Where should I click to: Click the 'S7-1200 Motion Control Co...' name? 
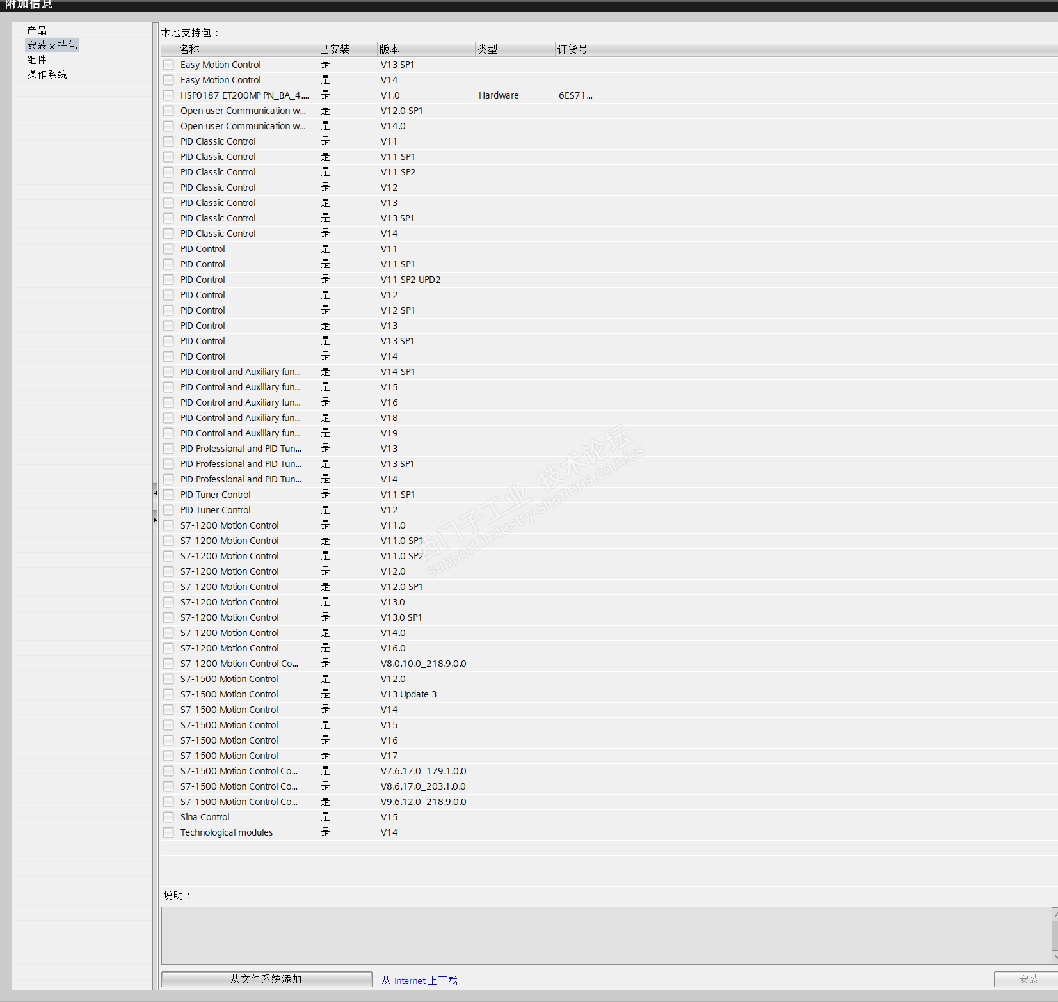(239, 664)
